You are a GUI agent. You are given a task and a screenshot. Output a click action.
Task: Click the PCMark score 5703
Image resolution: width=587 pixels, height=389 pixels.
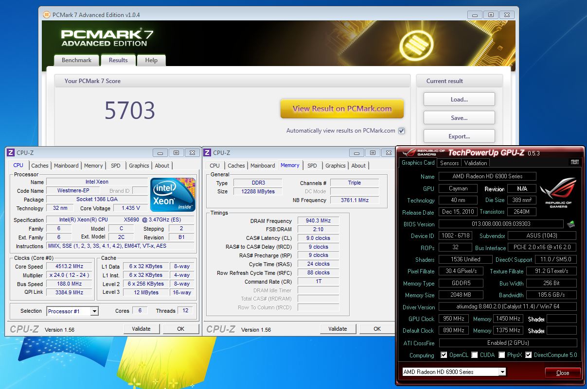(130, 111)
